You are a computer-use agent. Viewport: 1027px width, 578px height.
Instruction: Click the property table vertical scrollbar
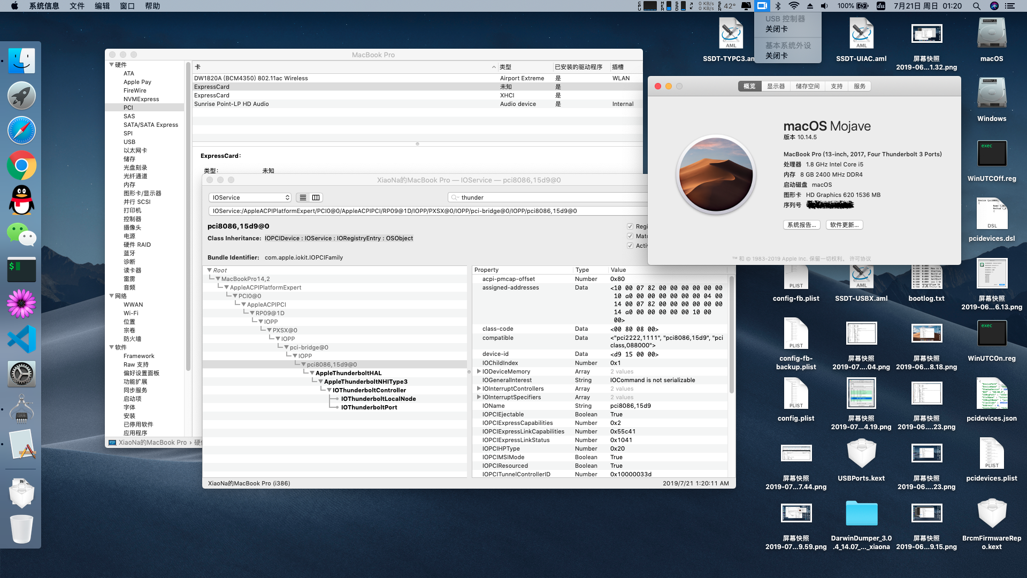(731, 335)
